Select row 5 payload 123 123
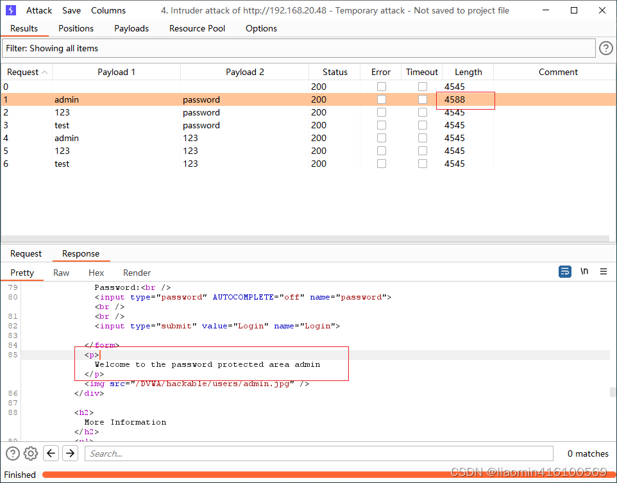617x483 pixels. pos(308,151)
